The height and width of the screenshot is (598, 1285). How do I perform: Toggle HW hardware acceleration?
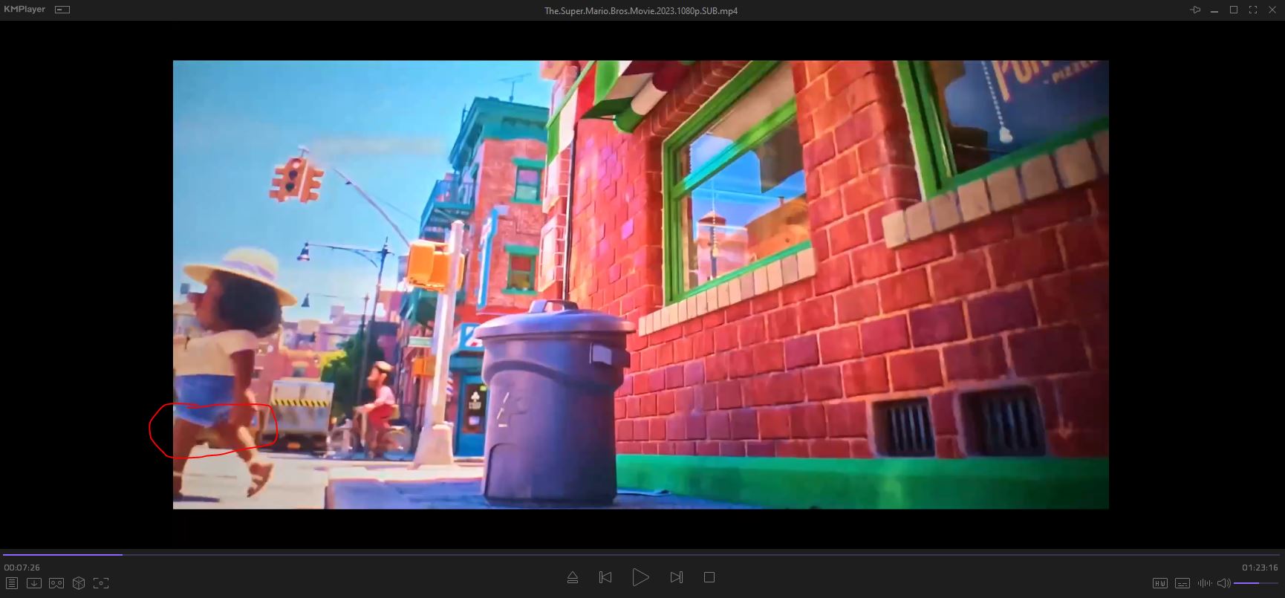pos(1159,583)
